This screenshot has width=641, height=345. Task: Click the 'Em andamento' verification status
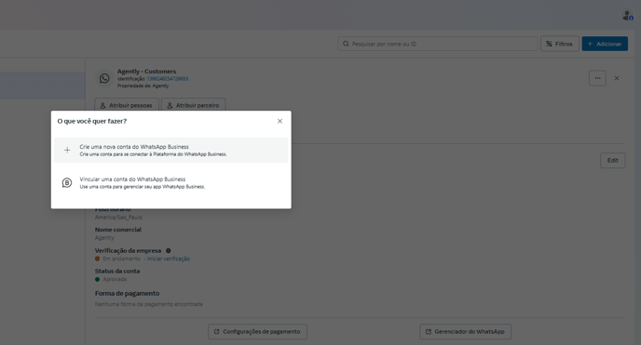tap(121, 259)
